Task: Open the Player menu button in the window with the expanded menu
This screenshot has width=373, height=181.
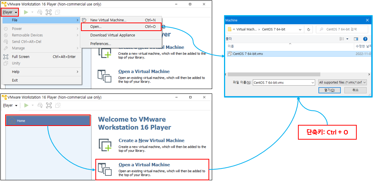Action: coord(10,12)
